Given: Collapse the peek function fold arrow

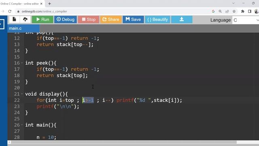Looking at the screenshot, I should tap(22, 63).
